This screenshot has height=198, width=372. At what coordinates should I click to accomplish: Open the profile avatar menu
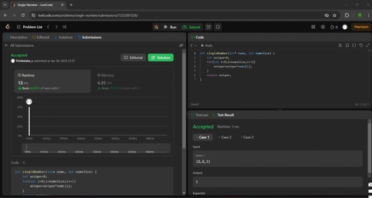pos(345,27)
